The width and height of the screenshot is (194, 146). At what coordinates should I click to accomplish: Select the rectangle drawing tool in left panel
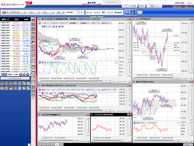(x=15, y=83)
